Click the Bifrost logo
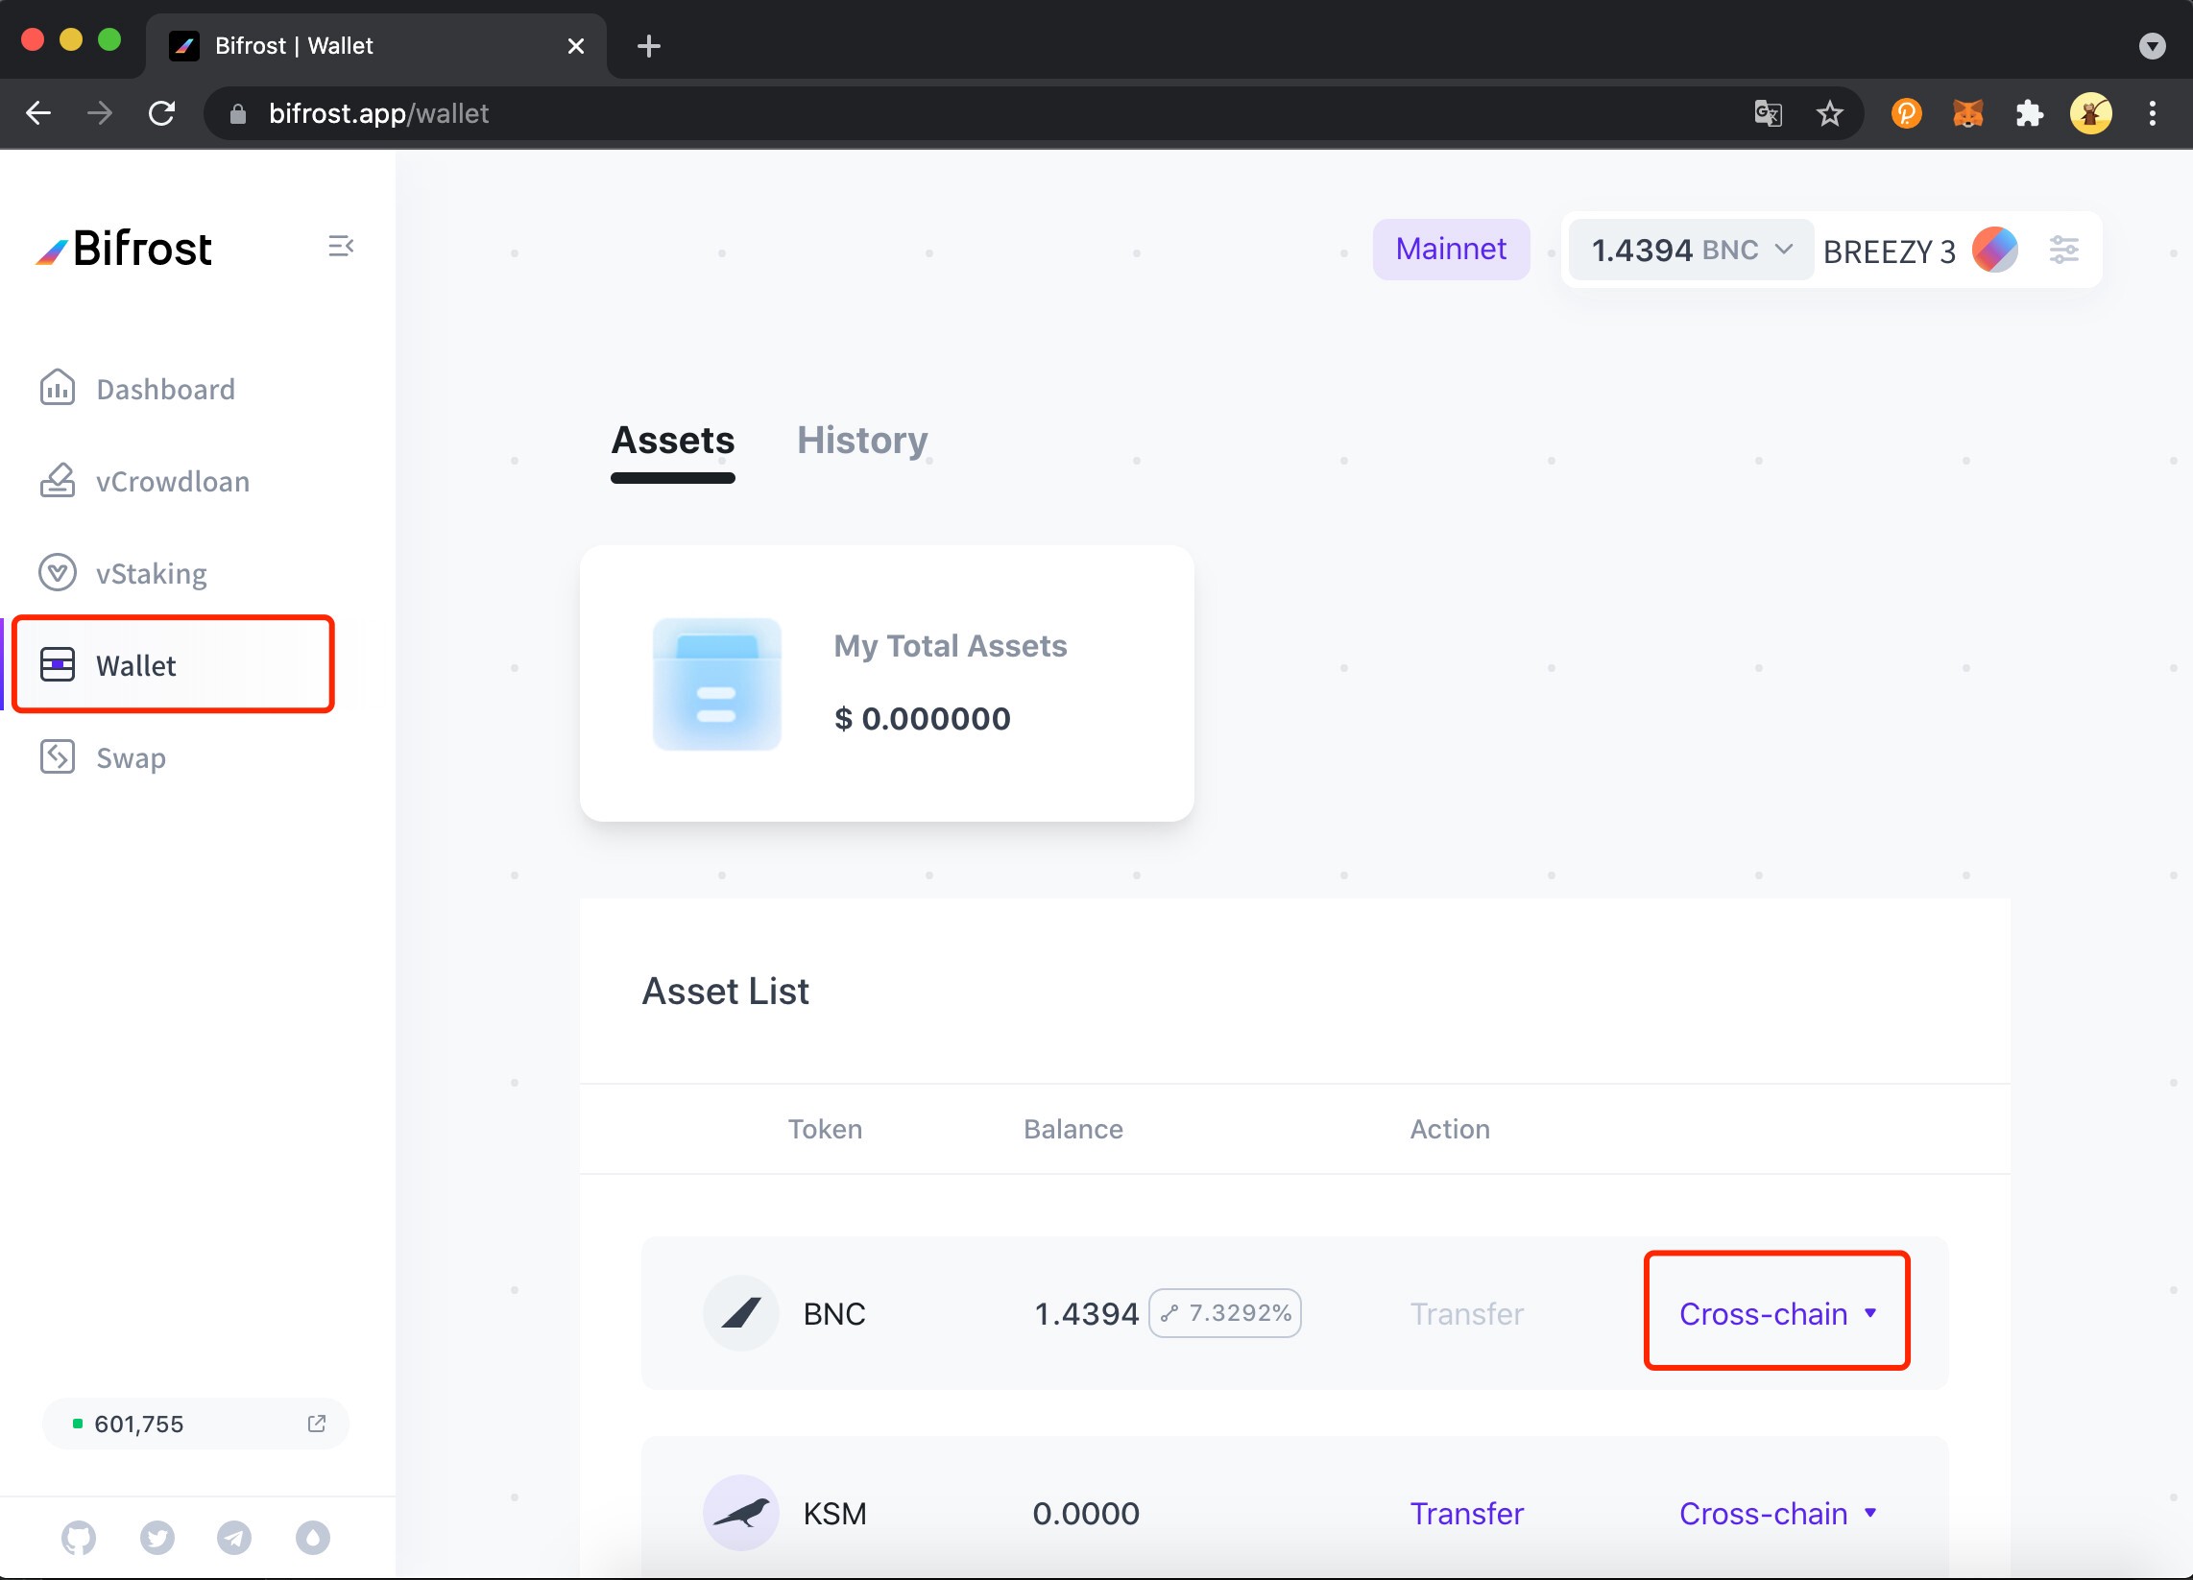The width and height of the screenshot is (2193, 1580). click(124, 249)
